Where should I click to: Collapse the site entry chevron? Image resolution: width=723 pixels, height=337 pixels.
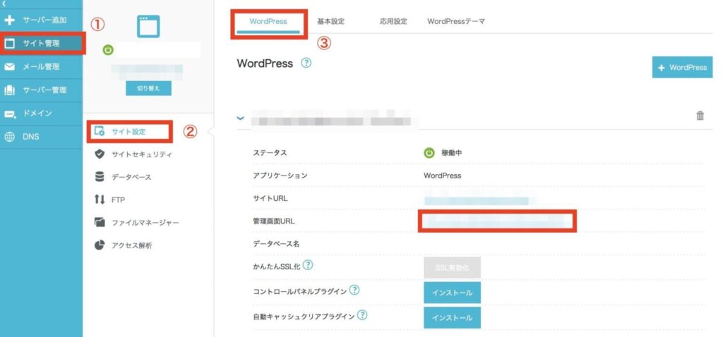pyautogui.click(x=240, y=118)
